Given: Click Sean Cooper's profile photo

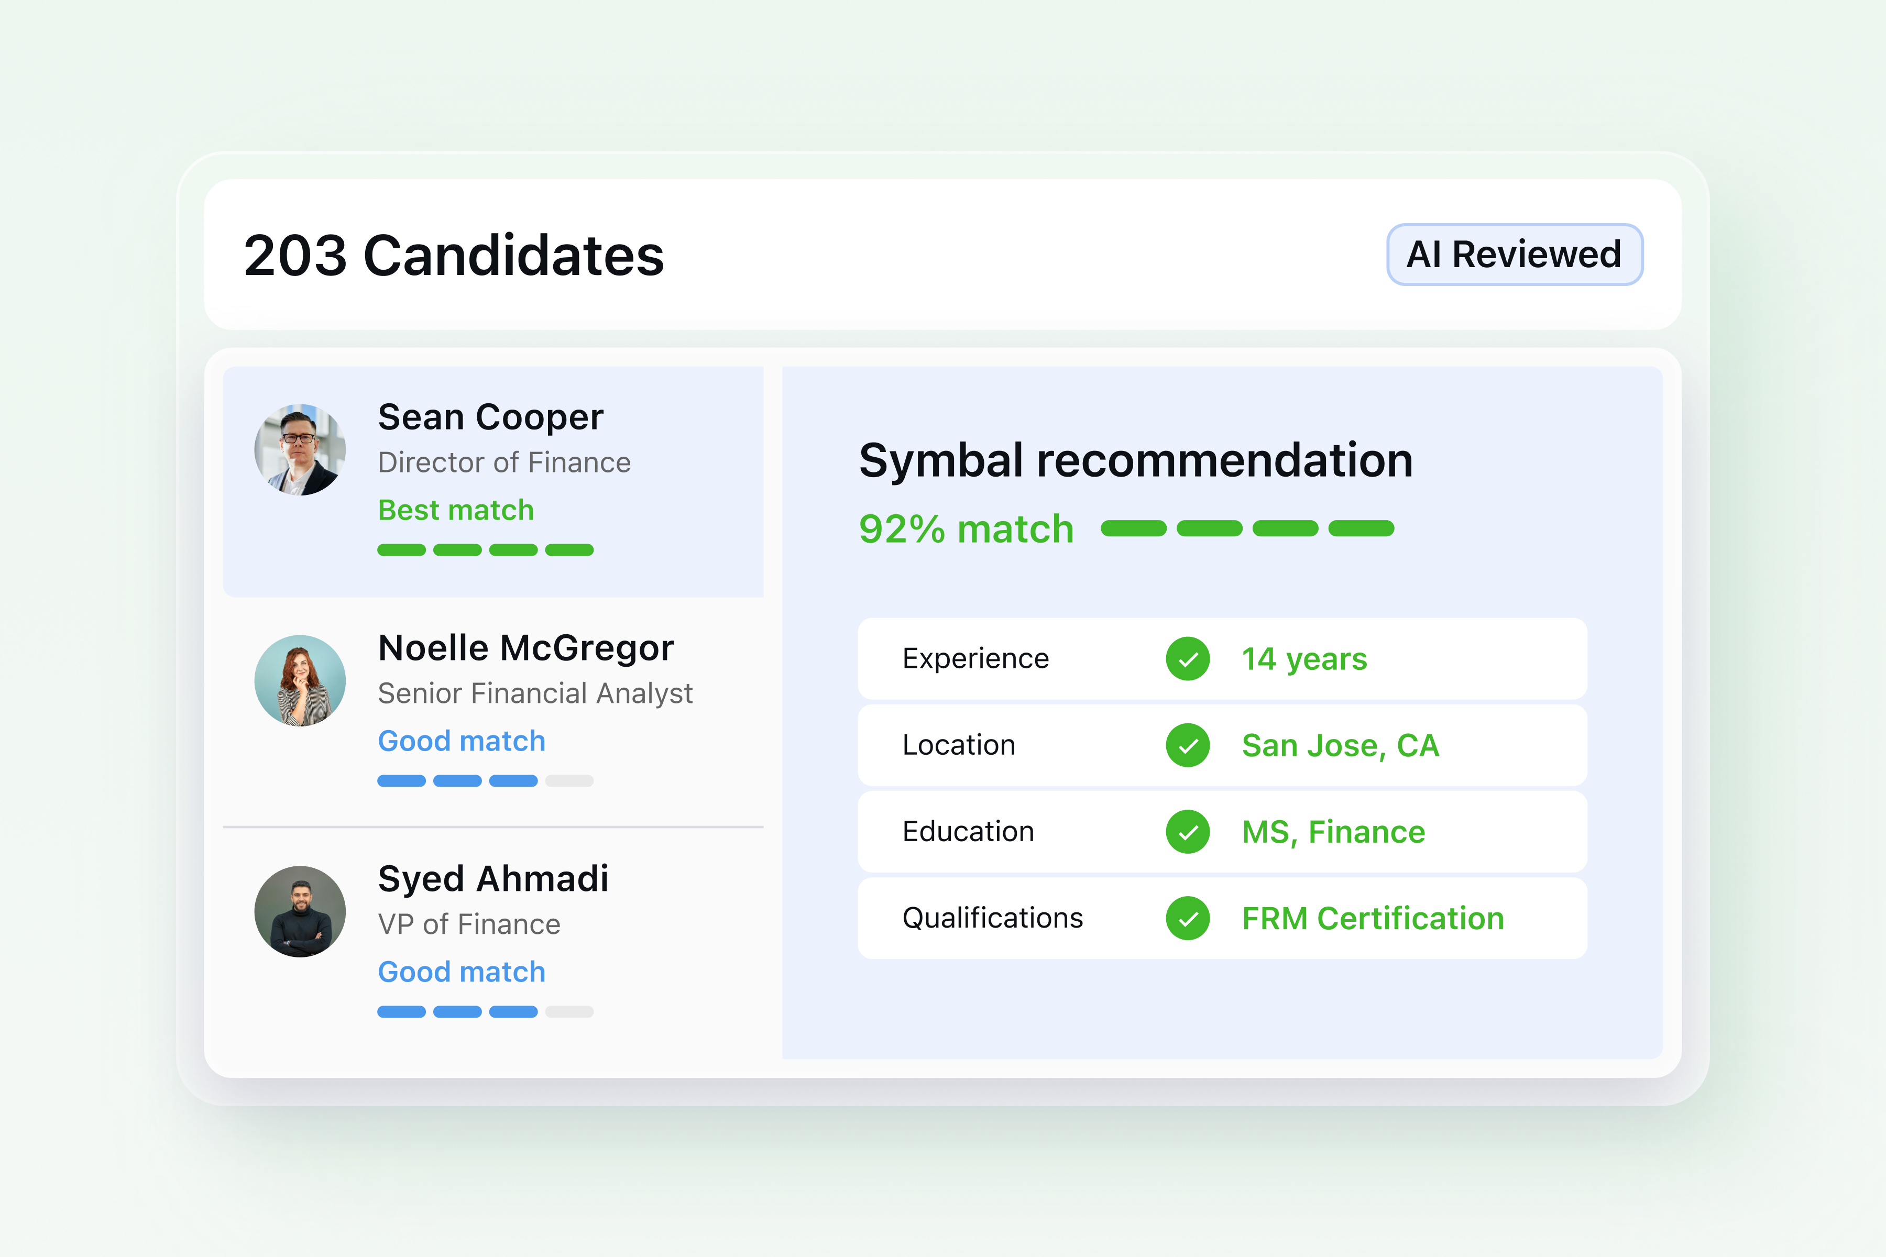Looking at the screenshot, I should tap(300, 450).
